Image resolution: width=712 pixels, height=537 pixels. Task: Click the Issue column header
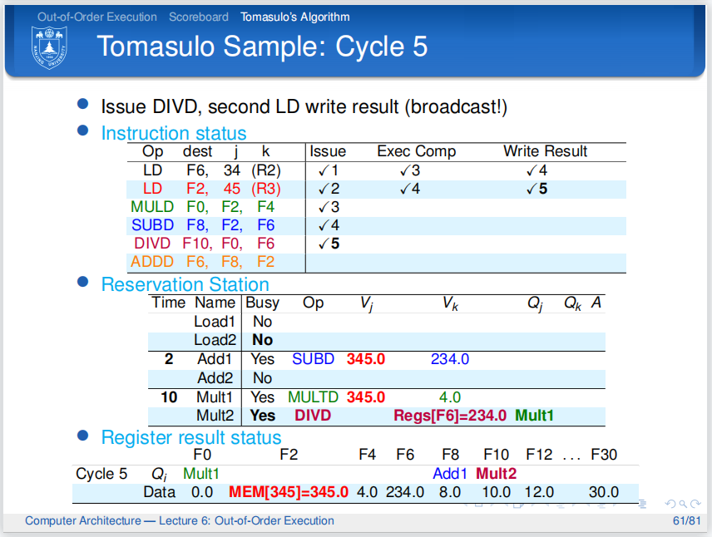(328, 151)
